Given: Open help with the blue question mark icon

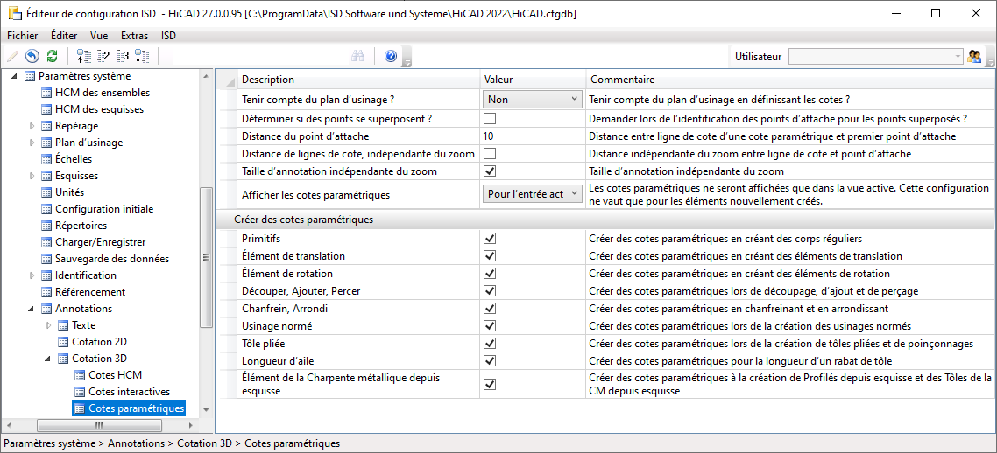Looking at the screenshot, I should pyautogui.click(x=391, y=57).
